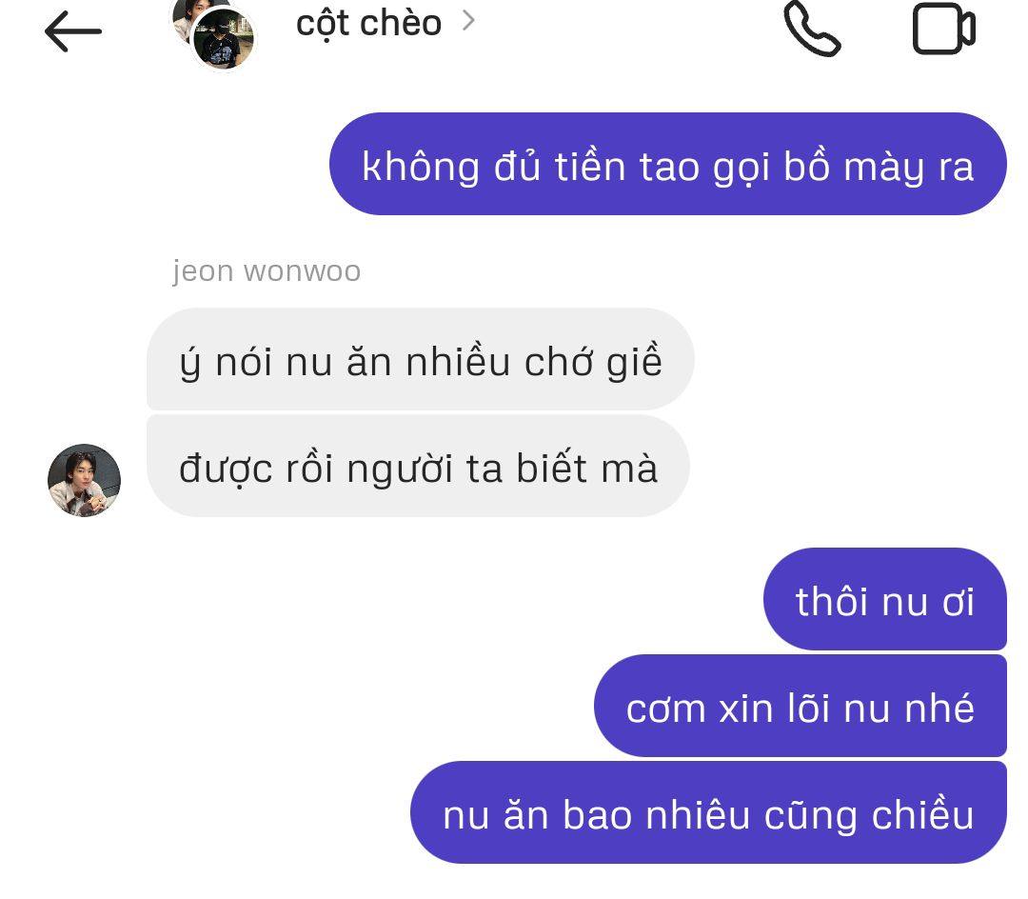Tap the "cơm xin lỗi nu nhé" message

[800, 706]
